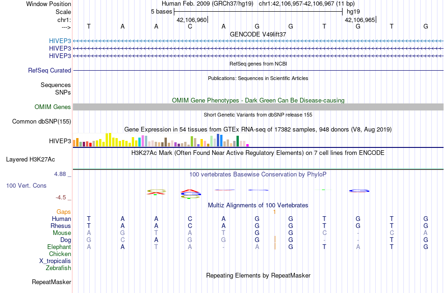Select the OMIM Genes track label

(x=53, y=107)
